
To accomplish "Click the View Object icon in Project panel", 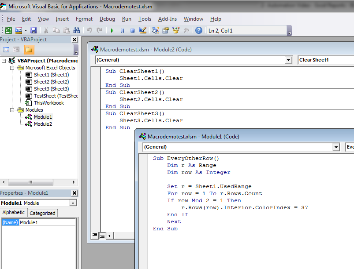I will pos(16,50).
